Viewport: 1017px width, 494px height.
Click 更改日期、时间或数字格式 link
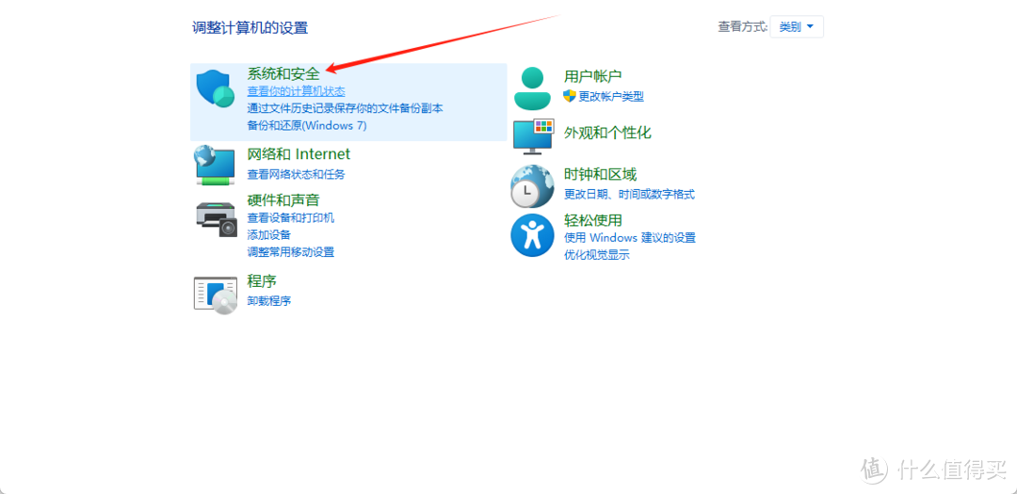(x=629, y=194)
